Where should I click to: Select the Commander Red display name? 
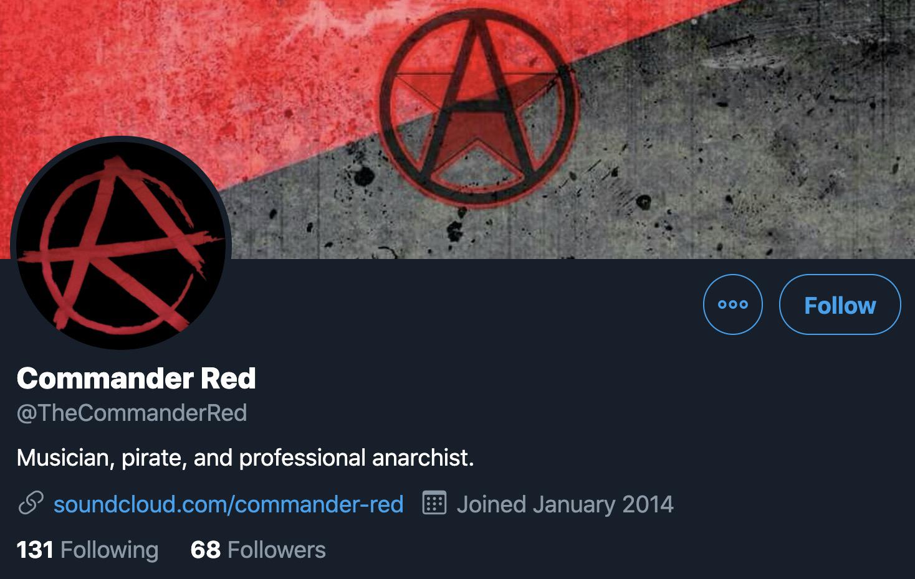[137, 379]
